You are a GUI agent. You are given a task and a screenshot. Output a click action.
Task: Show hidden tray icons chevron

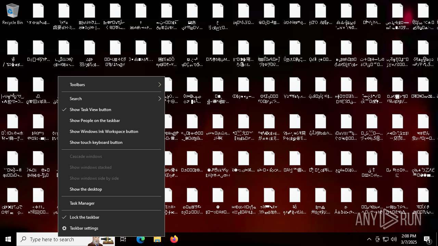click(x=369, y=239)
